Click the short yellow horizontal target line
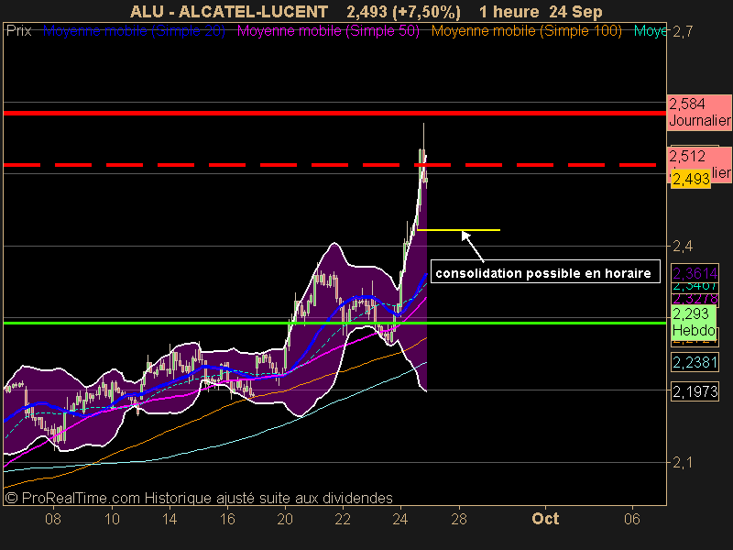The width and height of the screenshot is (733, 550). click(x=459, y=230)
